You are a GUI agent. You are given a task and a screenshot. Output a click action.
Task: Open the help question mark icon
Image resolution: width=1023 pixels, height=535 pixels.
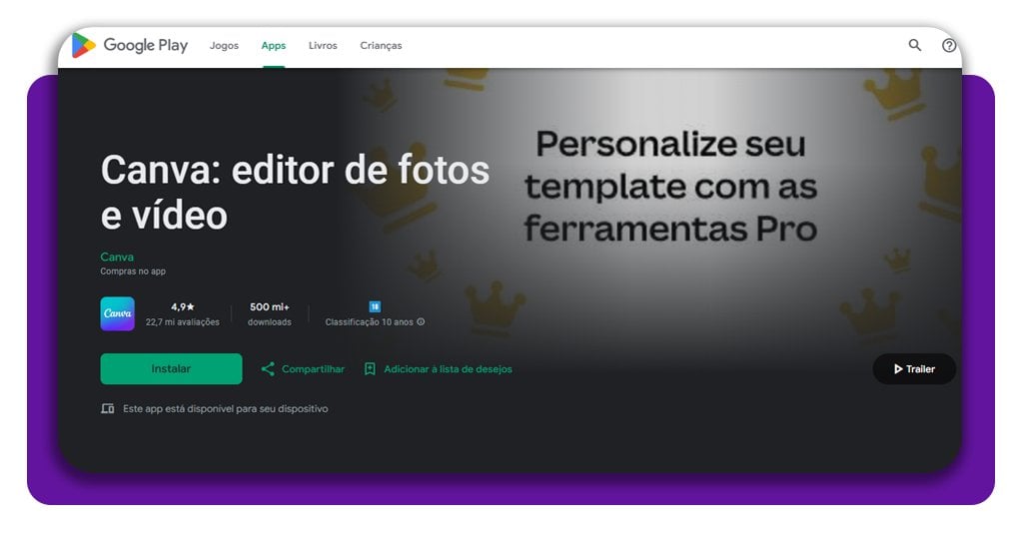(949, 46)
